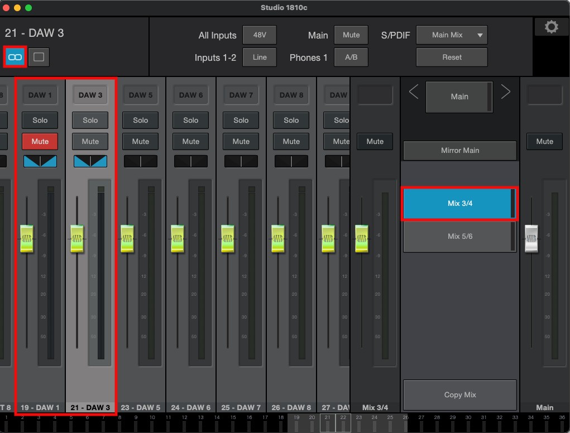The image size is (570, 433).
Task: Solo the DAW 1 channel
Action: tap(40, 120)
